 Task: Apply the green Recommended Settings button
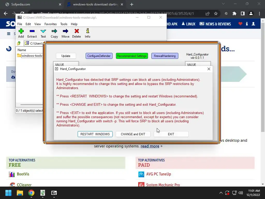click(132, 56)
